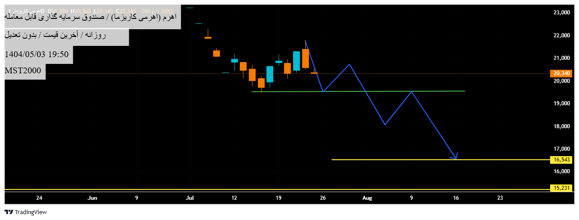Screen dimensions: 579x220
Task: Open the TradingView text link
Action: 31,212
